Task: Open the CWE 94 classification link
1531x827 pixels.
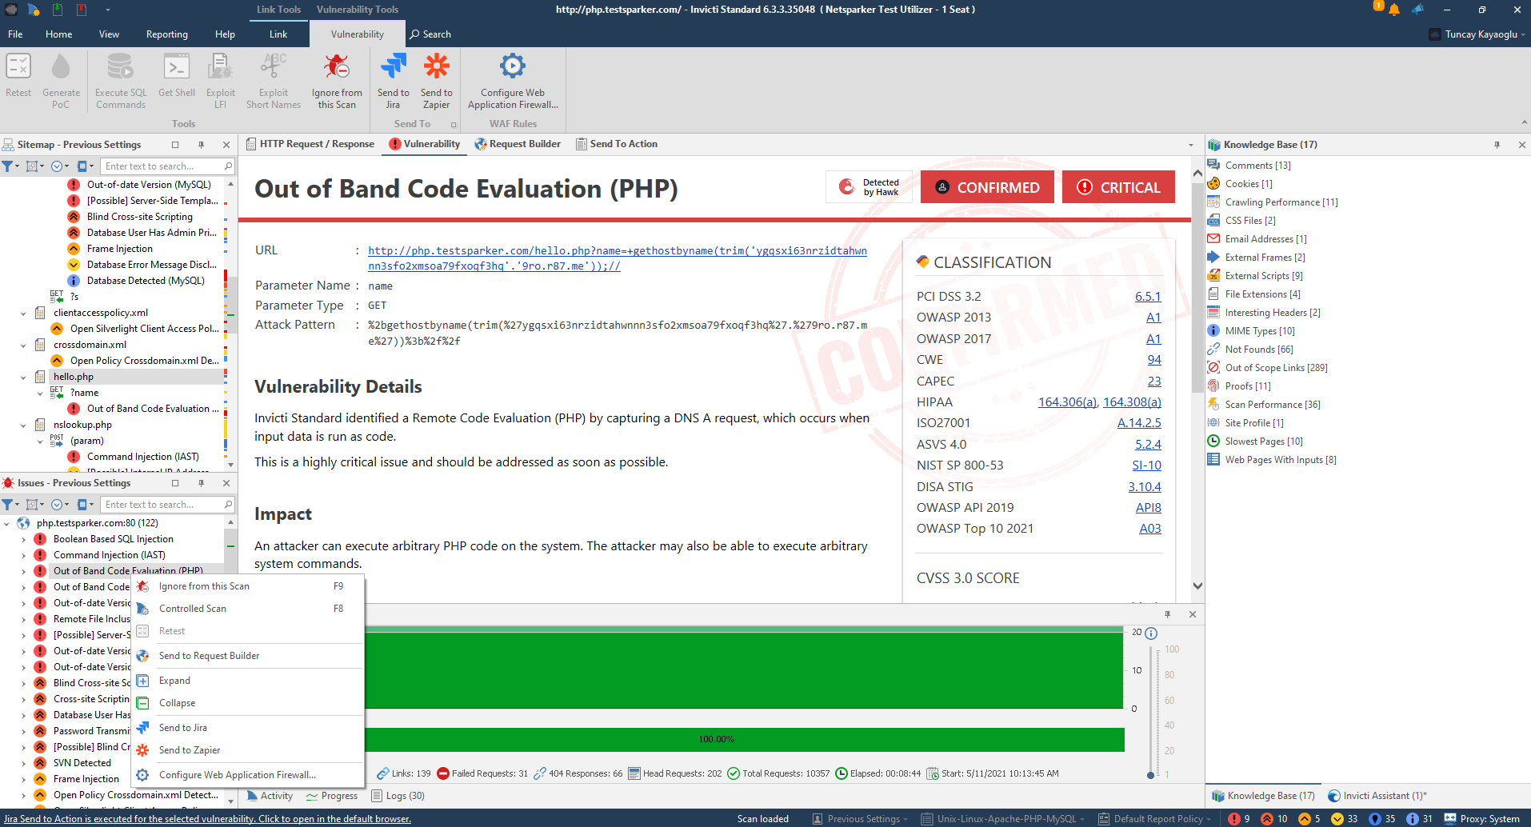Action: 1153,360
